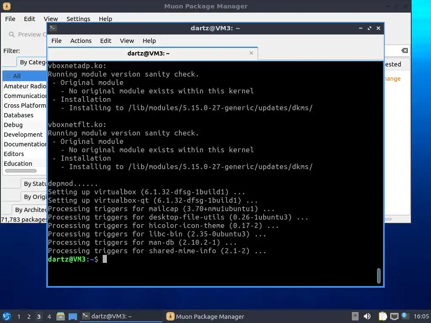This screenshot has width=431, height=323.
Task: Select Debug category
Action: pos(25,124)
